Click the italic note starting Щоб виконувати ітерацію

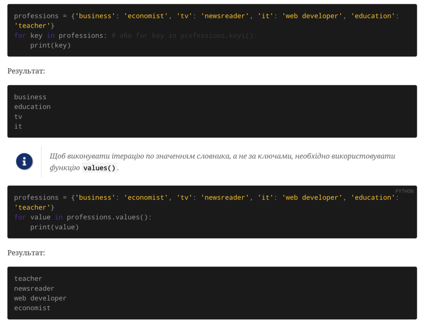pos(222,162)
